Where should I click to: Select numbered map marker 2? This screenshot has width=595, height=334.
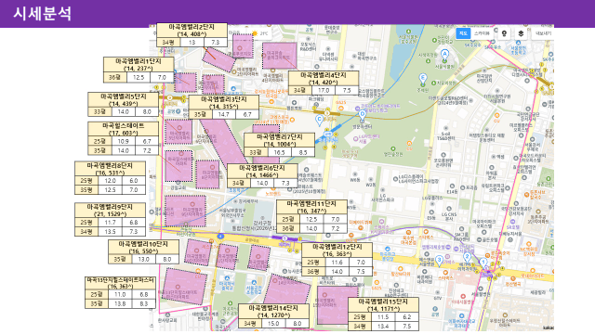[x=467, y=258]
